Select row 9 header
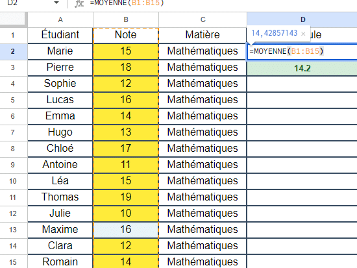This screenshot has height=268, width=357. [13, 165]
